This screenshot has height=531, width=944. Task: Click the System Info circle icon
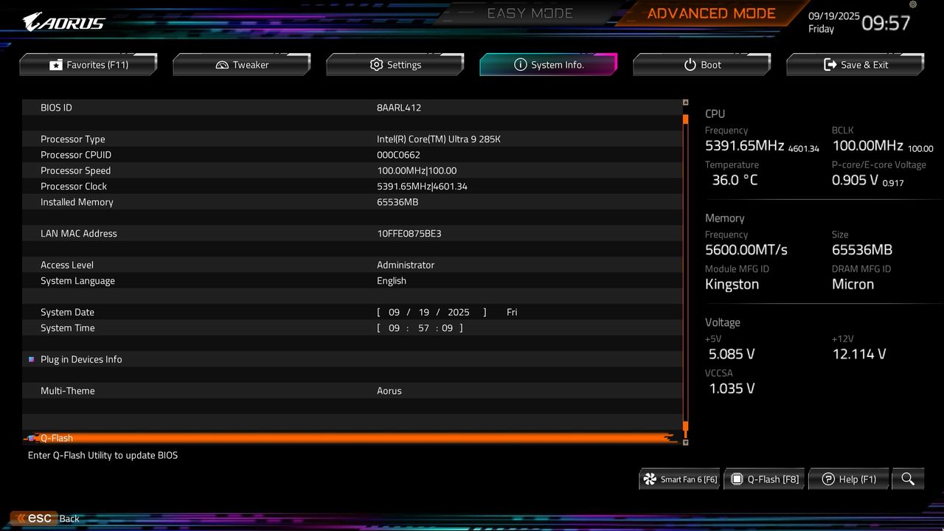(521, 64)
